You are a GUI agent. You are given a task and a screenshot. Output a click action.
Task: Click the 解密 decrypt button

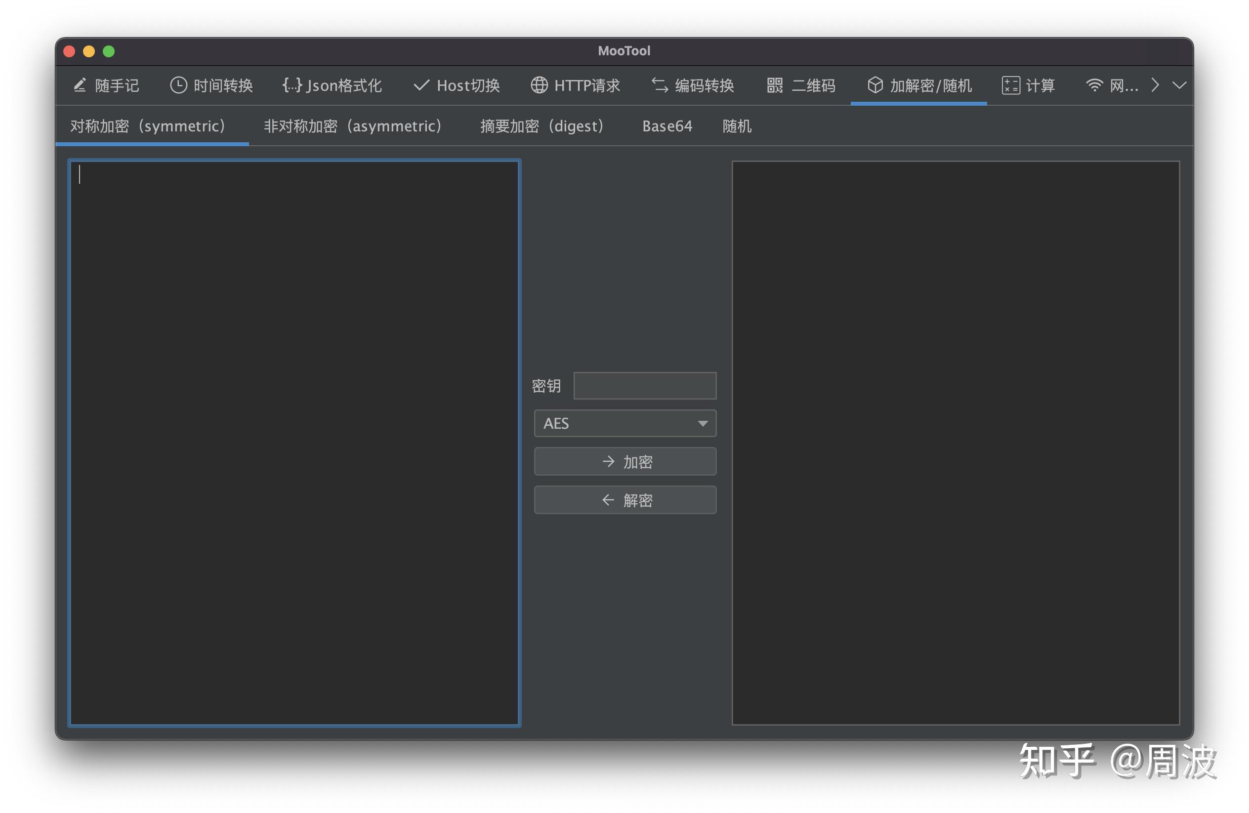(x=624, y=499)
